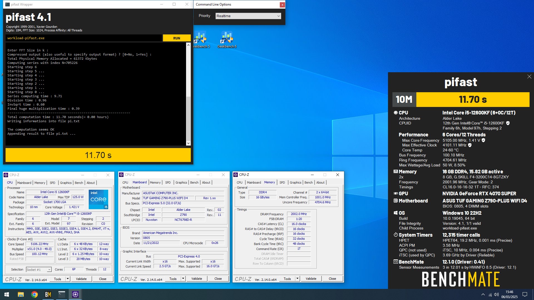Click the 'Total computation time' console line
534x300 pixels.
pos(58,117)
